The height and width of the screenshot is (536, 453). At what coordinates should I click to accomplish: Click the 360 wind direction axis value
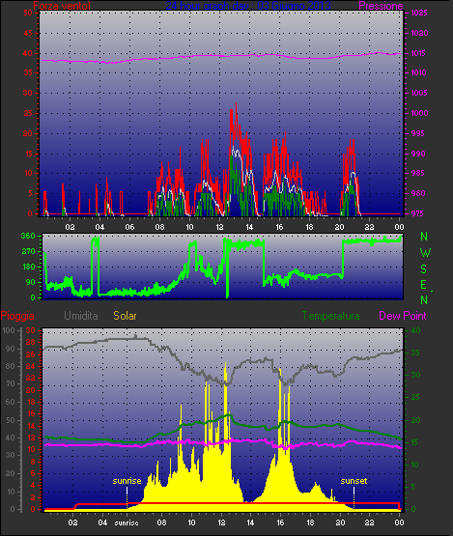click(x=28, y=236)
